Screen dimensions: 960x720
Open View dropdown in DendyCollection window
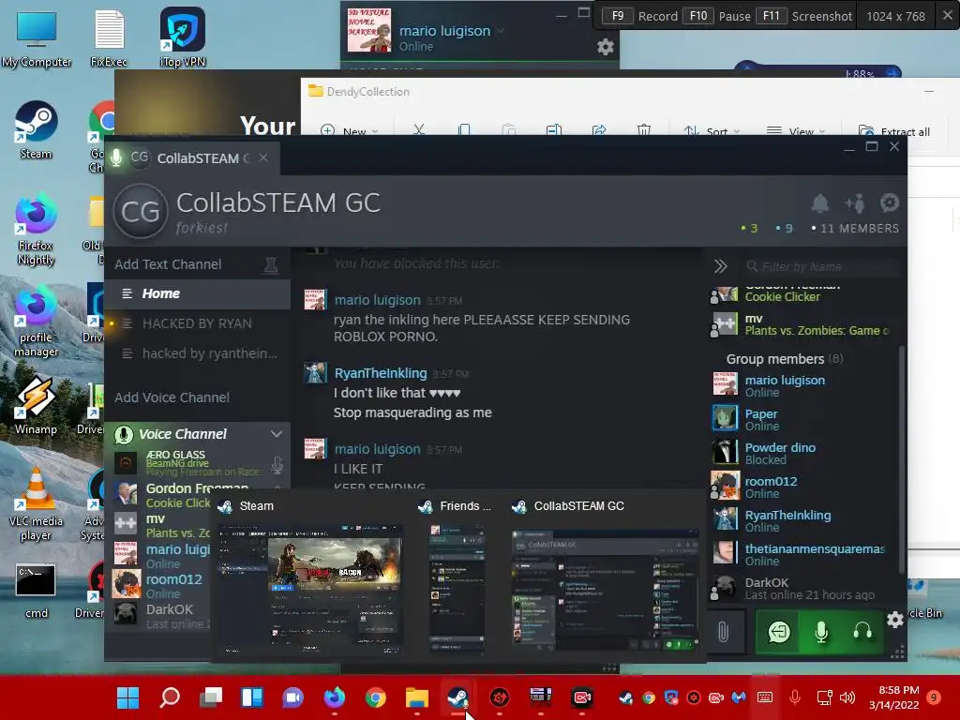tap(796, 130)
